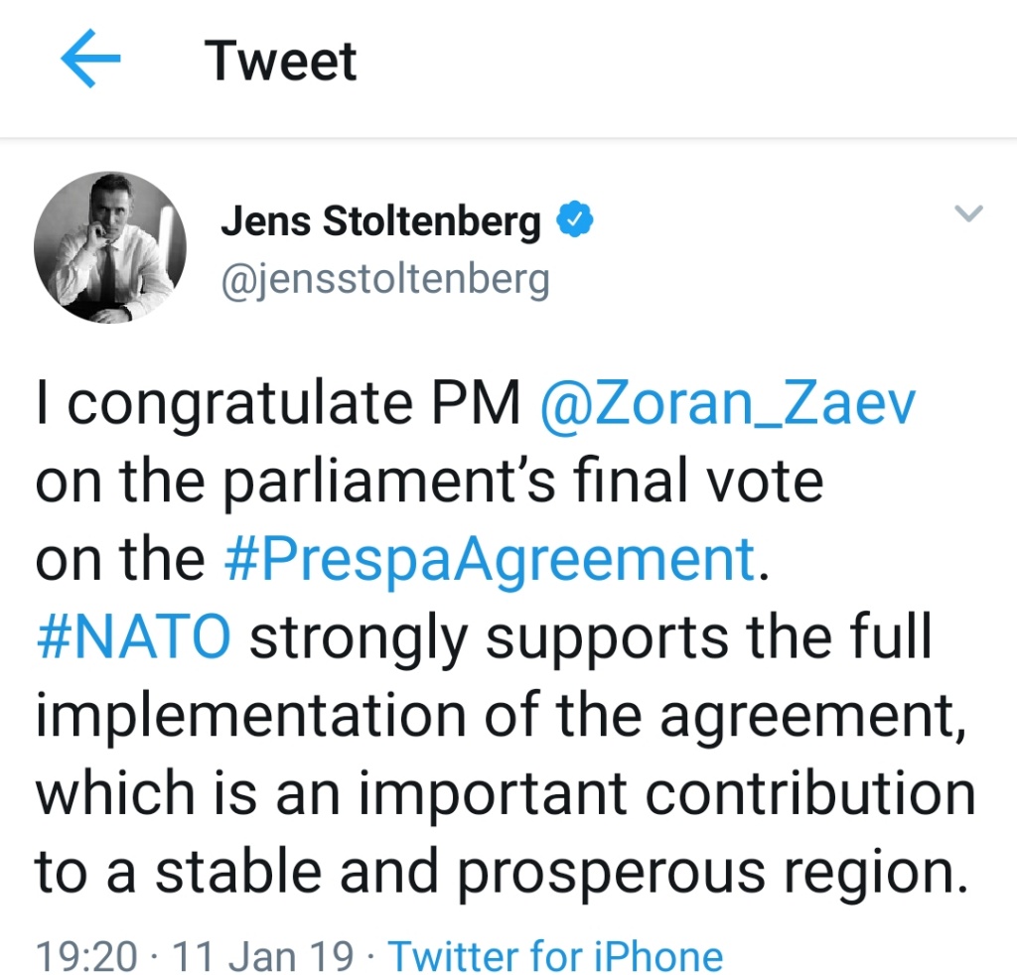Click the Twitter for iPhone source link
Screen dimensions: 1017x975
click(x=555, y=956)
